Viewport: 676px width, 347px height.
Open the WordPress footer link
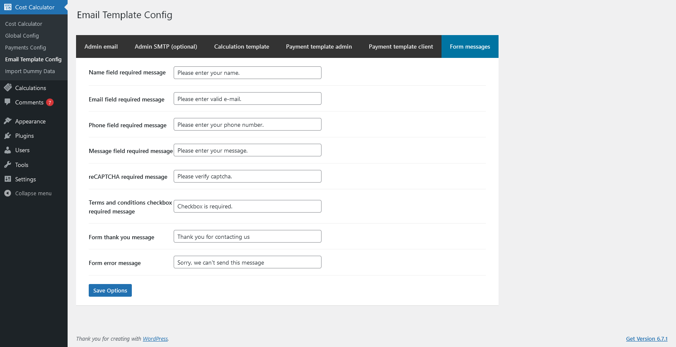coord(155,339)
